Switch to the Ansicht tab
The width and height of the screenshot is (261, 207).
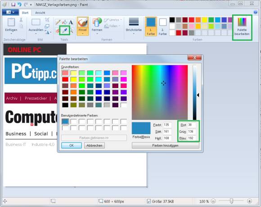40,13
